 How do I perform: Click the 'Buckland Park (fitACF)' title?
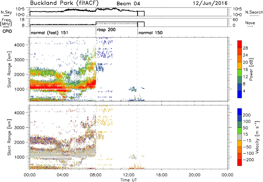tap(64, 3)
